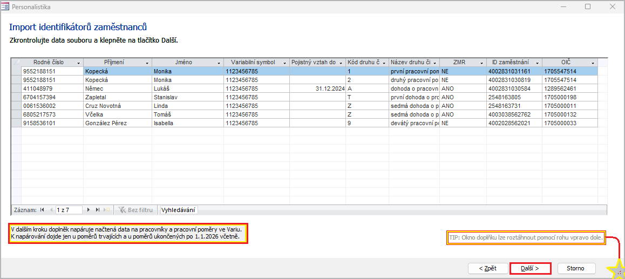Select the Němec surname cell
Viewport: 625px width, 279px height.
pyautogui.click(x=117, y=89)
